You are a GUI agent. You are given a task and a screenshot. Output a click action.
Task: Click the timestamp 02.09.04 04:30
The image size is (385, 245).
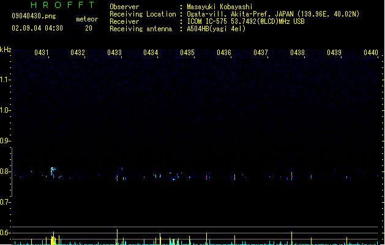coord(37,28)
